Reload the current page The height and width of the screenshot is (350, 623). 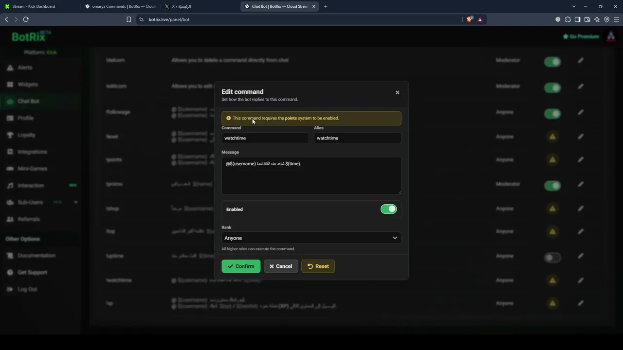coord(26,19)
